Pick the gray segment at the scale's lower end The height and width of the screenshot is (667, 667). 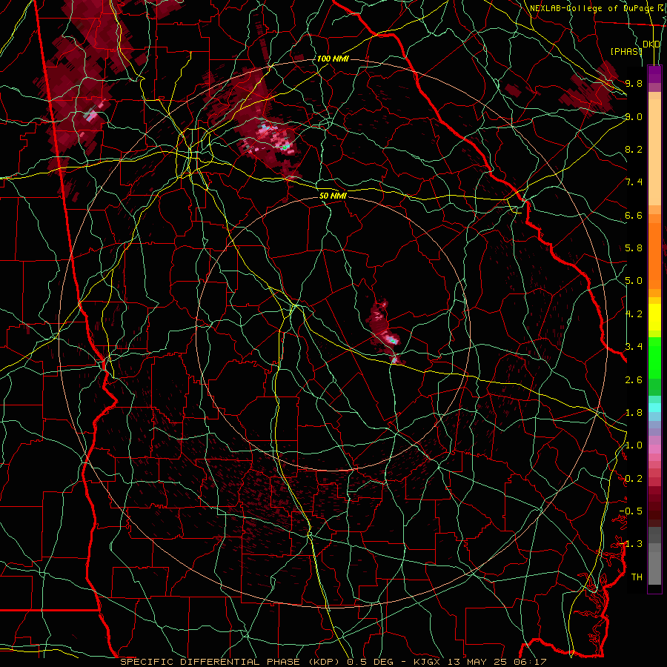(654, 556)
